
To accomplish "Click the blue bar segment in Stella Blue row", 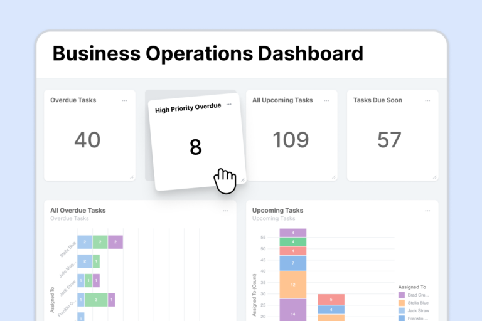I will (85, 242).
